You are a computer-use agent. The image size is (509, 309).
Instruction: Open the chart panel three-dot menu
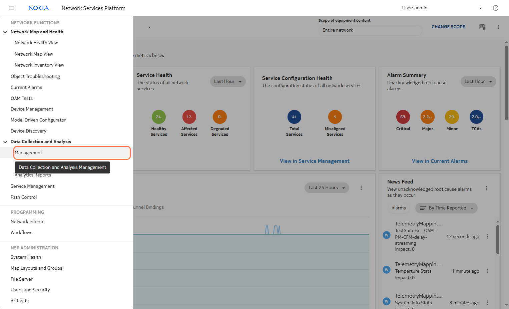coord(361,188)
